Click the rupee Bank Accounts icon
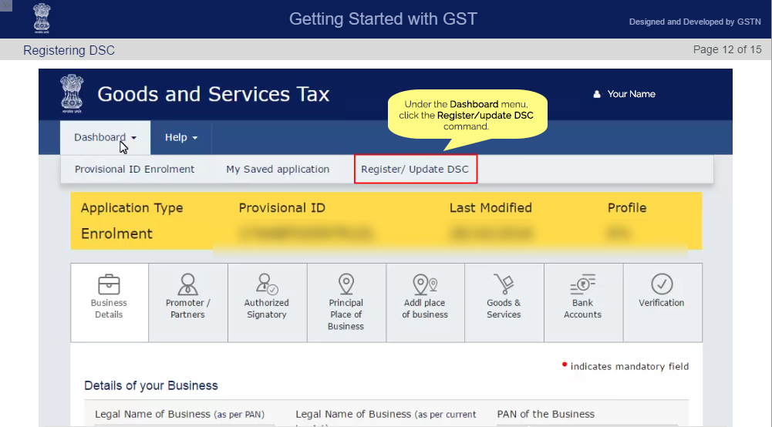Screen dimensions: 772x427 pos(582,284)
